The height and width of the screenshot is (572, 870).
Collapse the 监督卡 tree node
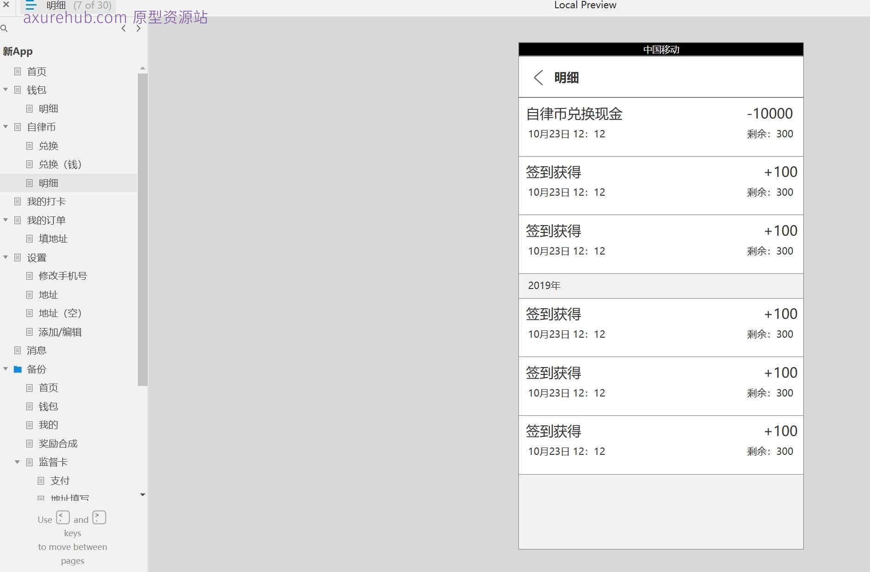[x=17, y=462]
